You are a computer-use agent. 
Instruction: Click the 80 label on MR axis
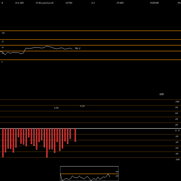pyautogui.click(x=177, y=108)
